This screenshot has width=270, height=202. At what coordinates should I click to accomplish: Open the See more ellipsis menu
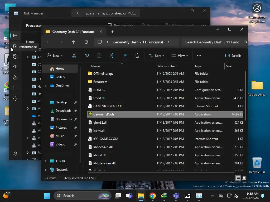tap(199, 56)
